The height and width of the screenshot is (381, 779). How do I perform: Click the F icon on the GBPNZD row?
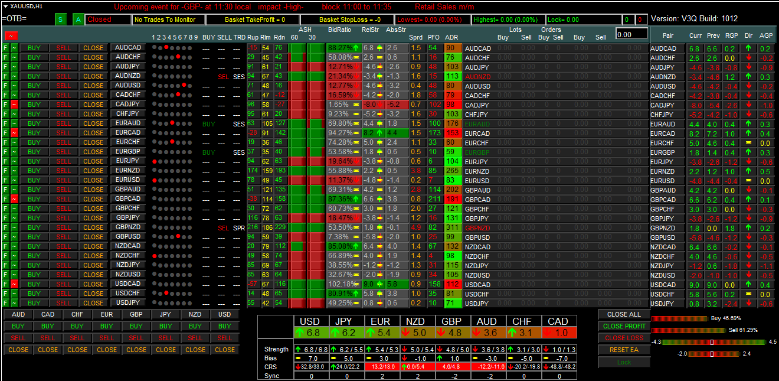[x=6, y=227]
